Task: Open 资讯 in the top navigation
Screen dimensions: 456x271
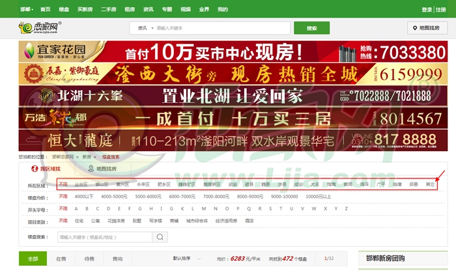Action: [149, 9]
